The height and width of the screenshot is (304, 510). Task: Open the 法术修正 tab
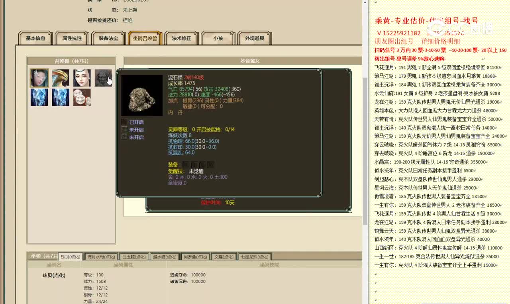coord(181,38)
